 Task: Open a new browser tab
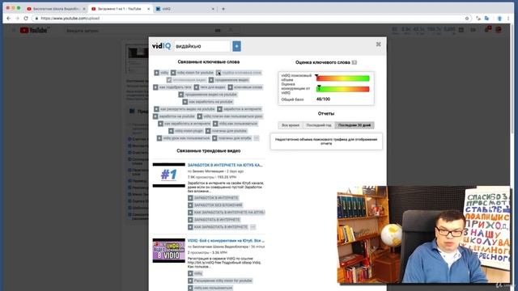pos(223,9)
